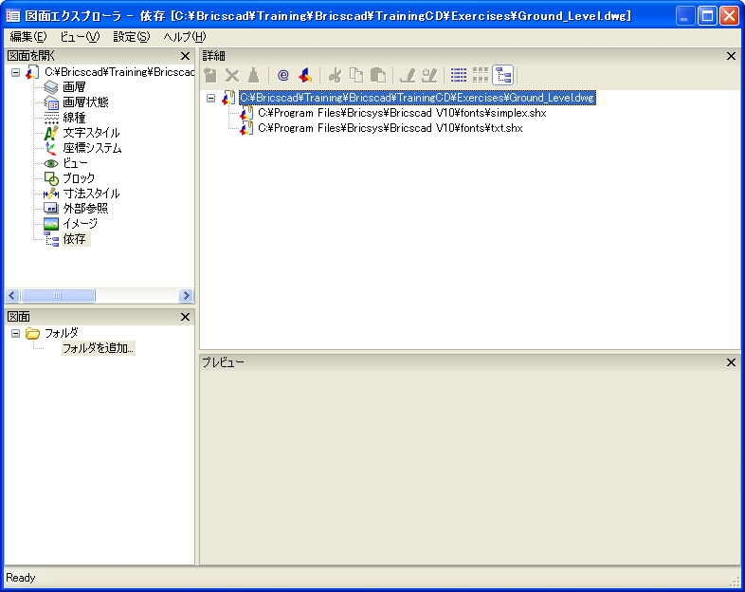The width and height of the screenshot is (745, 592).
Task: Select 座標システム (Coordinate Systems) item
Action: (92, 148)
